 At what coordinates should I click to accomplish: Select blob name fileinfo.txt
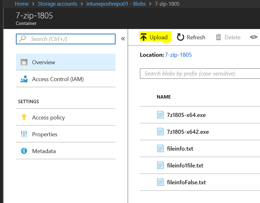180,149
